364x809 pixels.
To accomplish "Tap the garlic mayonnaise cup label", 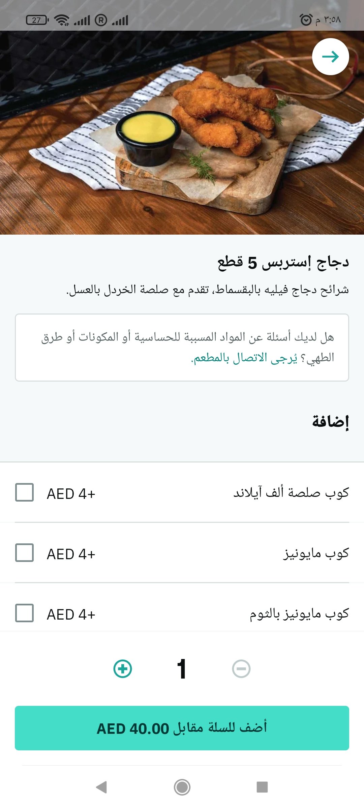I will 299,614.
